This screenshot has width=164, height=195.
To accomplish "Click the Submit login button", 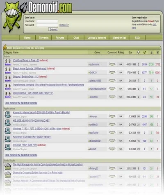I will pos(53,29).
